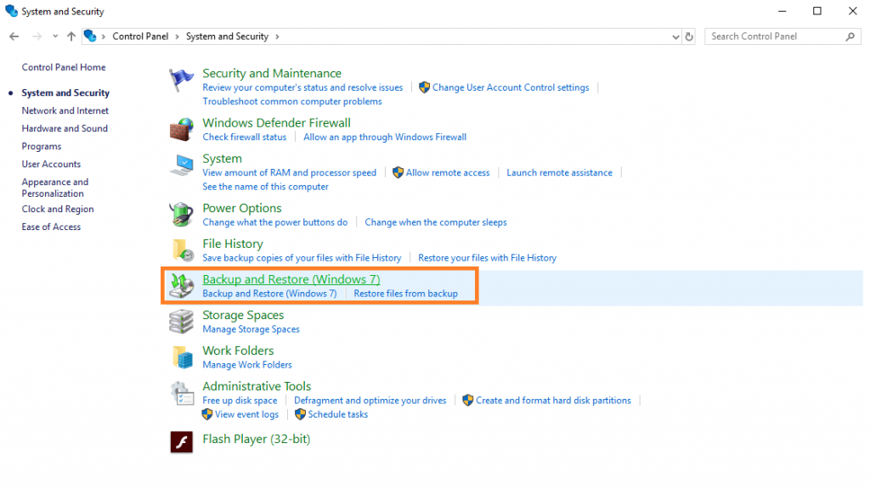870x488 pixels.
Task: Click the Search Control Panel field
Action: [775, 36]
